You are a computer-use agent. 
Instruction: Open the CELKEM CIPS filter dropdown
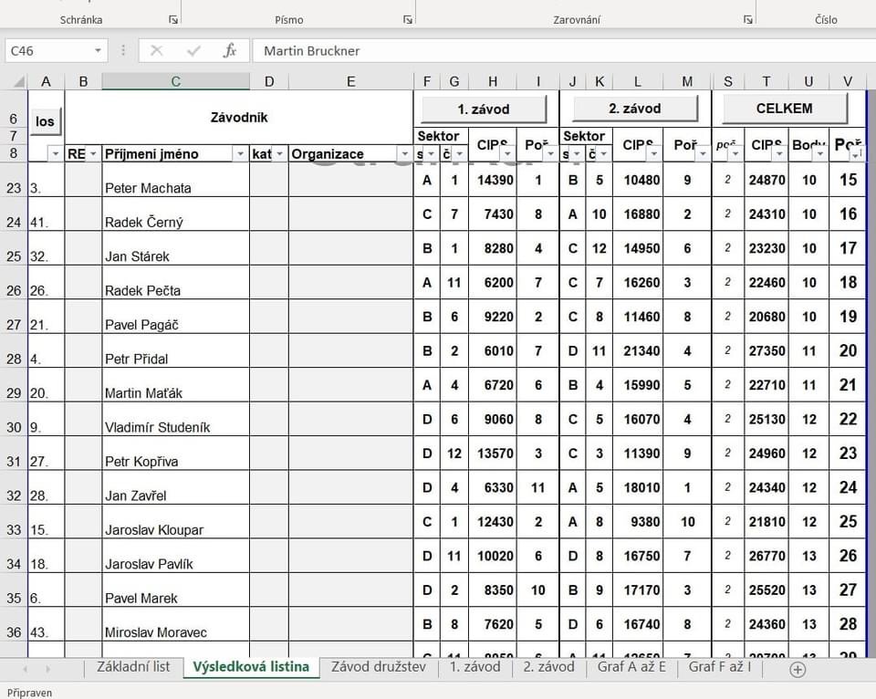779,153
